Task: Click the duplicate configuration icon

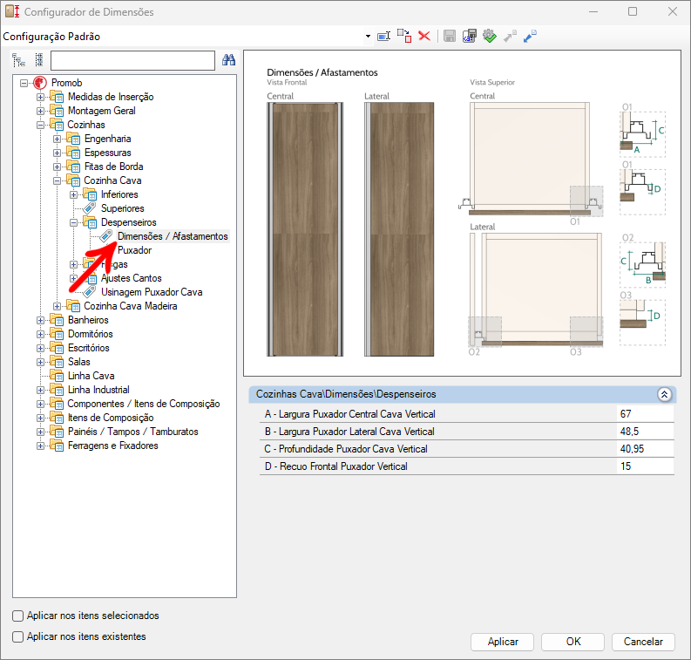Action: coord(404,36)
